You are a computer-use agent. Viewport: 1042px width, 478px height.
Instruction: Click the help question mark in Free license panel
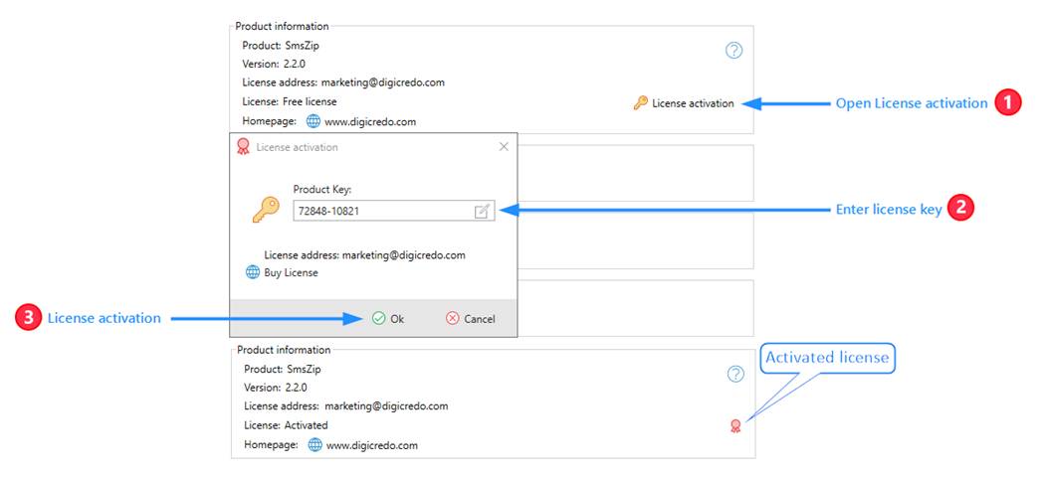tap(733, 50)
